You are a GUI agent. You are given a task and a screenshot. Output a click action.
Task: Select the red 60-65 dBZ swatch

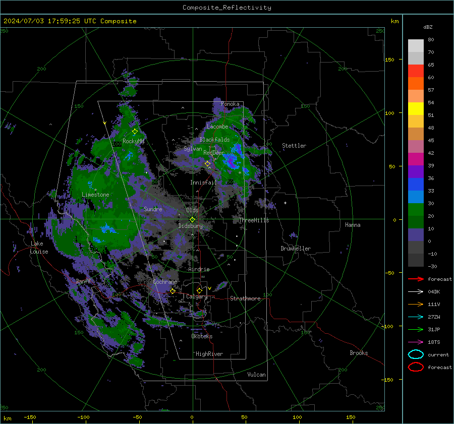point(416,71)
